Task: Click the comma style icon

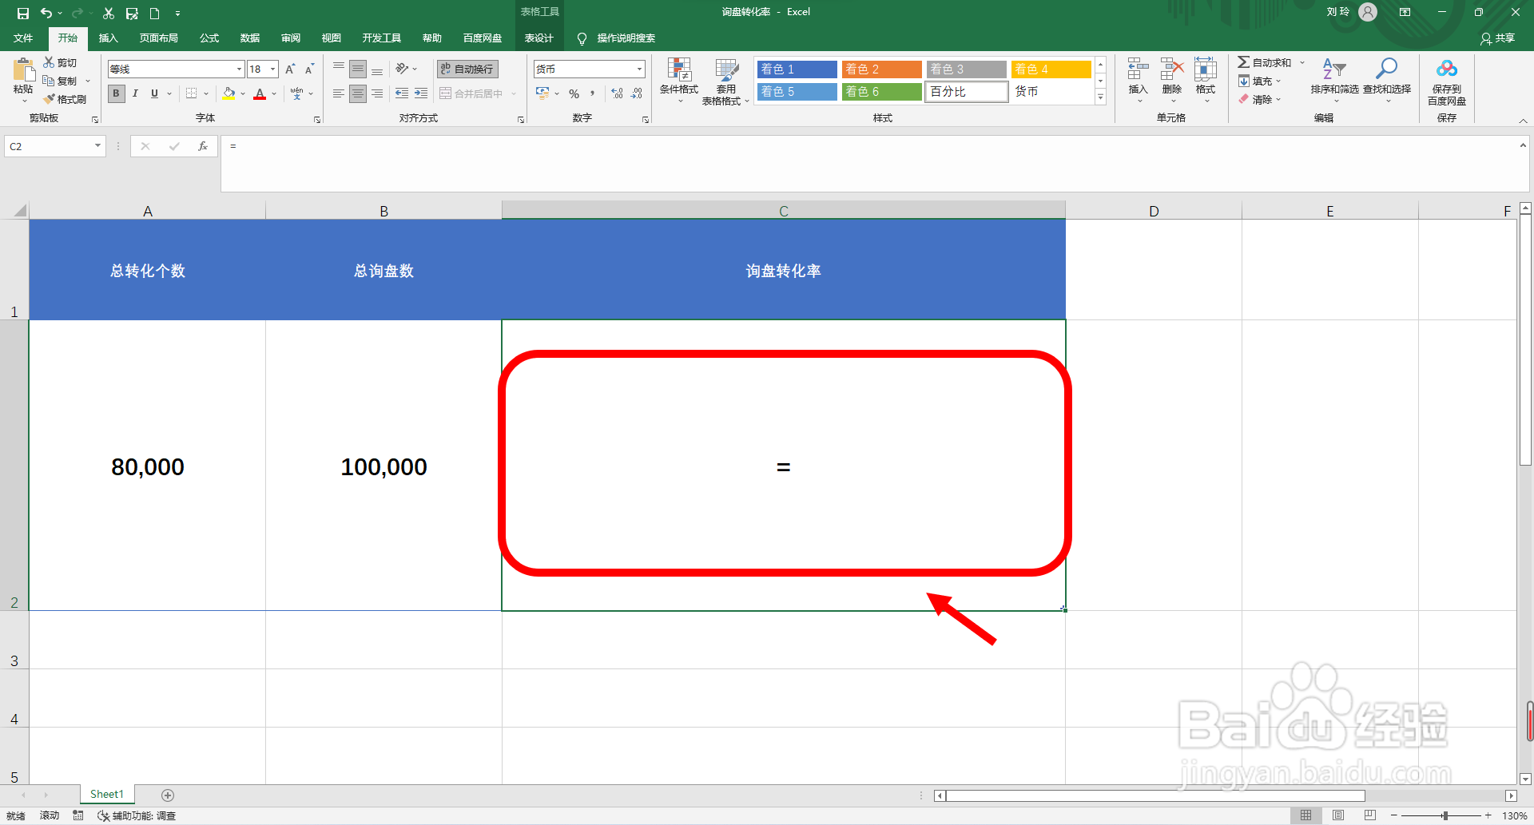Action: pos(593,93)
